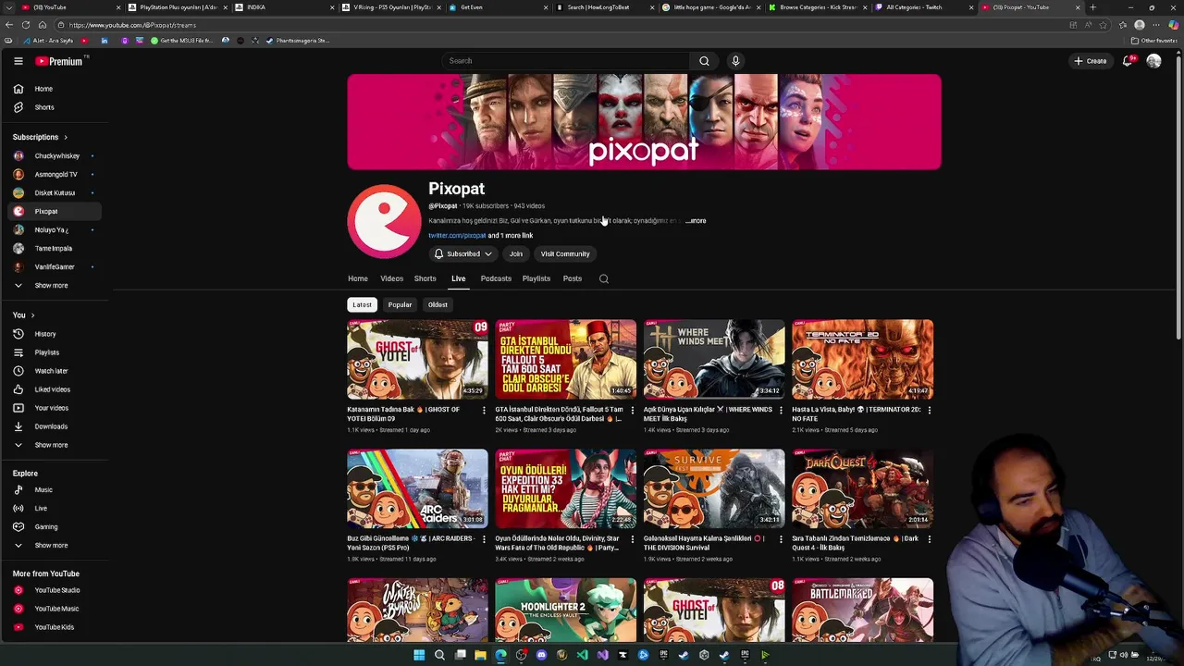Click the search magnifier button
Image resolution: width=1184 pixels, height=666 pixels.
tap(704, 61)
